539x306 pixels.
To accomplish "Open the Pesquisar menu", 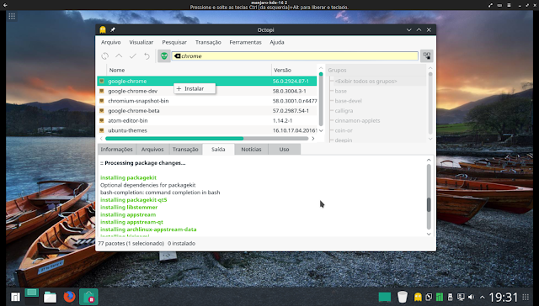I will [174, 42].
